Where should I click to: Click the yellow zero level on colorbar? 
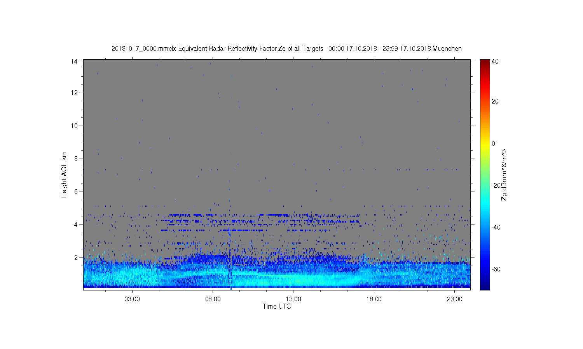point(485,143)
